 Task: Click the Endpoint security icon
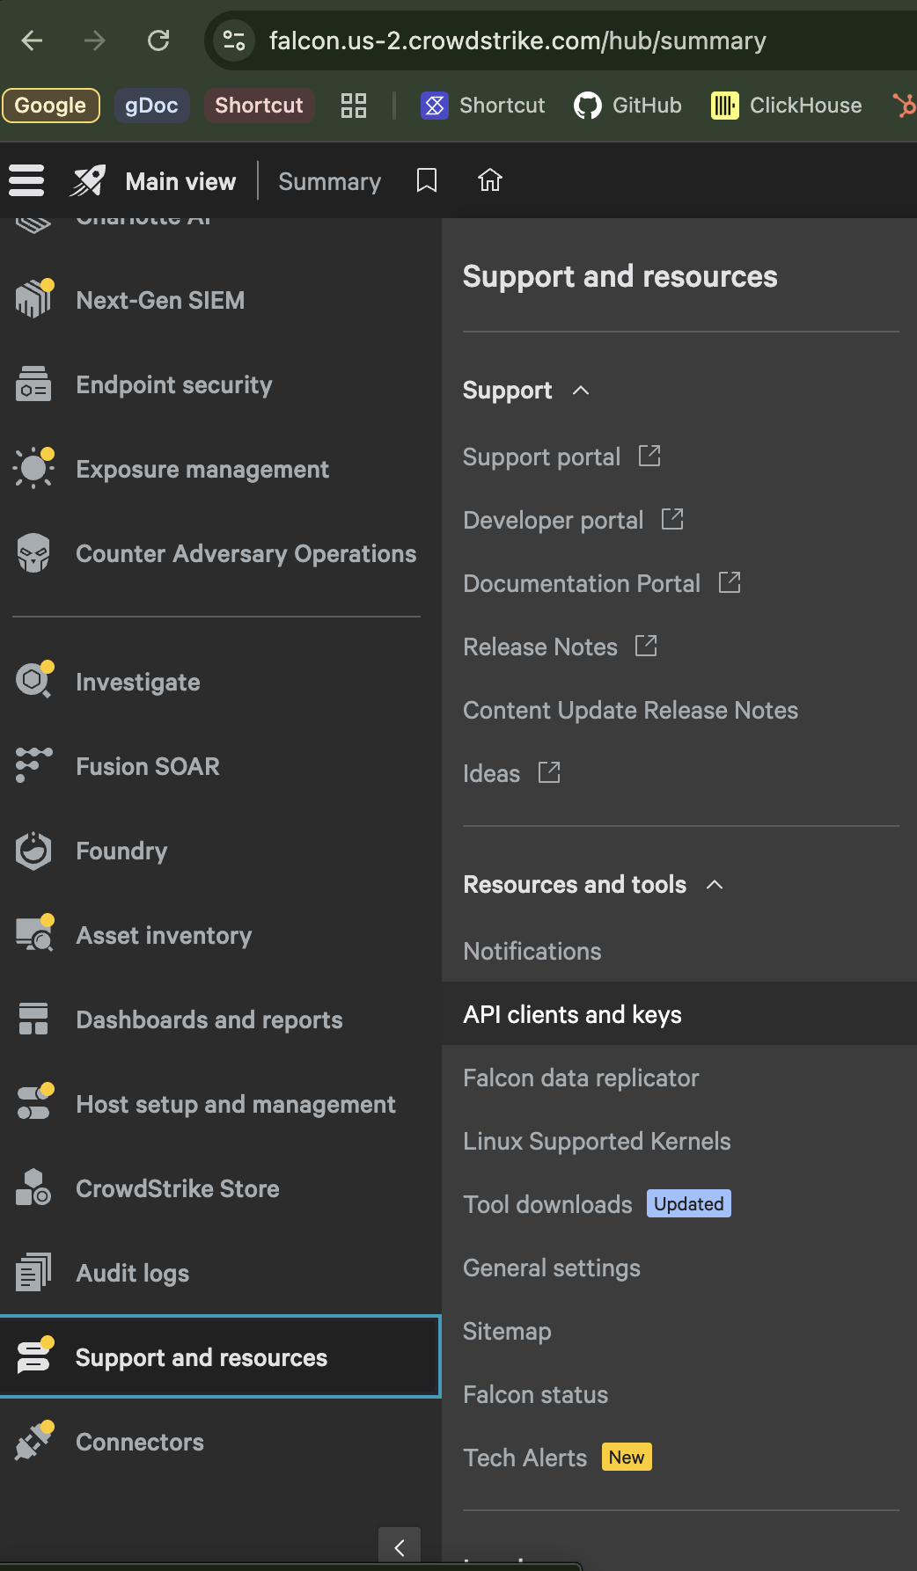(x=33, y=384)
